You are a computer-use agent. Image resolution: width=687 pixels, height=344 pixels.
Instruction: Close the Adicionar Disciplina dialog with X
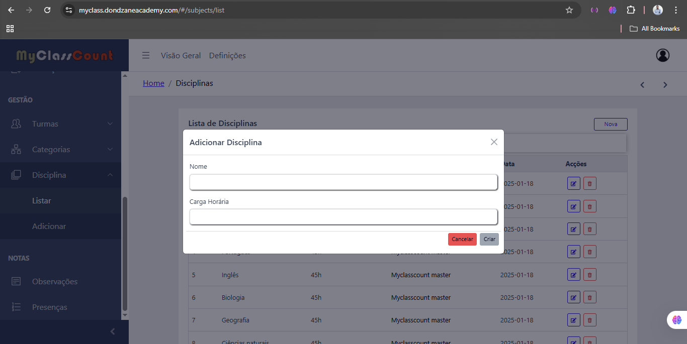point(494,142)
